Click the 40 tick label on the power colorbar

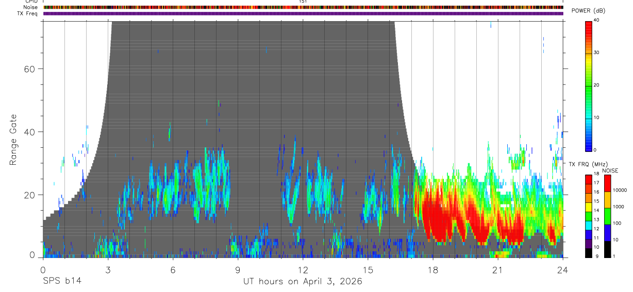596,20
